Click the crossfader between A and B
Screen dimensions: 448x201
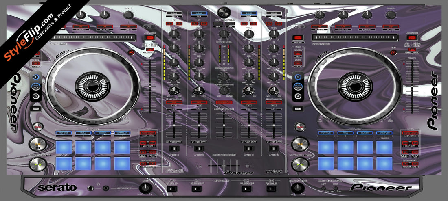pyautogui.click(x=224, y=166)
